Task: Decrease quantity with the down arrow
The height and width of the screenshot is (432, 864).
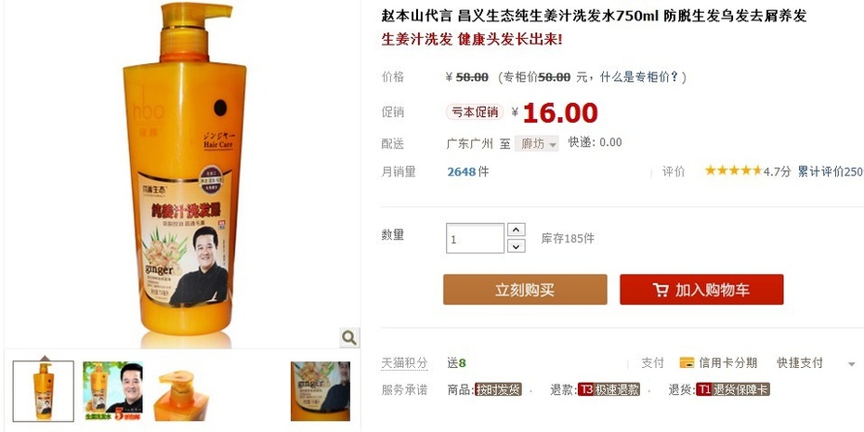Action: tap(516, 246)
